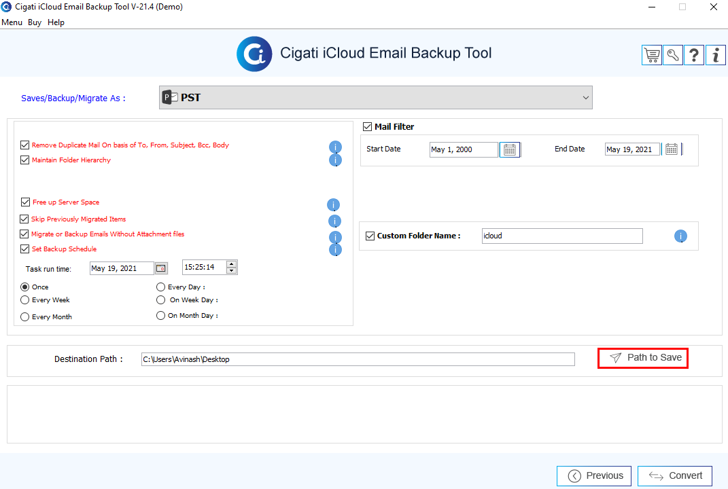Show info for Free up Server Space
This screenshot has width=728, height=489.
click(333, 204)
